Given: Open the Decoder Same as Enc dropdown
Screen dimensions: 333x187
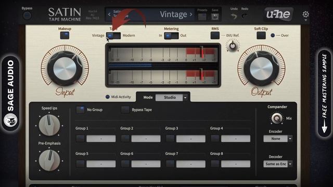Looking at the screenshot, I should coord(277,164).
